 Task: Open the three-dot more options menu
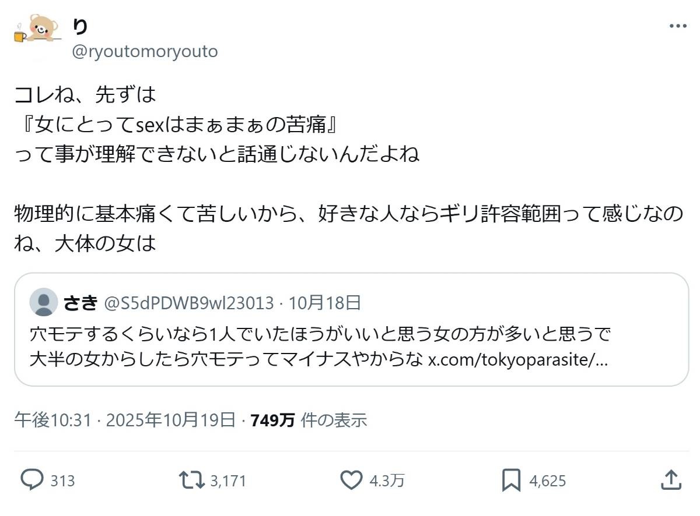678,26
